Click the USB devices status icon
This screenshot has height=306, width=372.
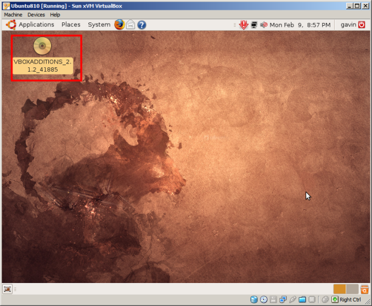click(x=292, y=299)
